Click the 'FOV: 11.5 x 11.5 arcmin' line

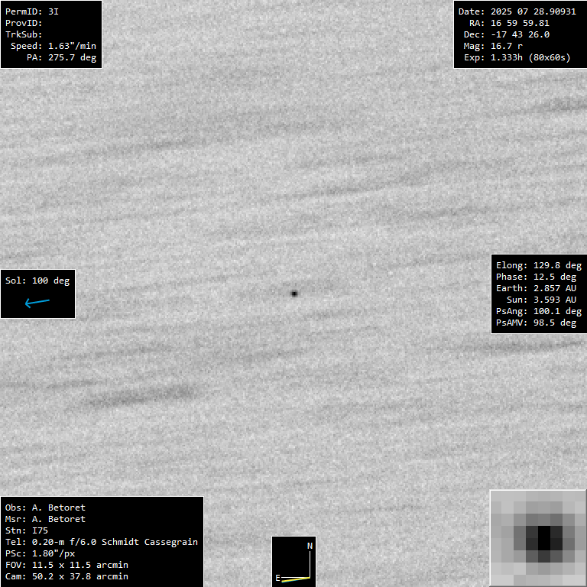coord(66,565)
